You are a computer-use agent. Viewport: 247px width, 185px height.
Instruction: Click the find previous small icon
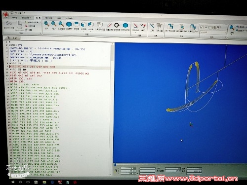(x=238, y=27)
